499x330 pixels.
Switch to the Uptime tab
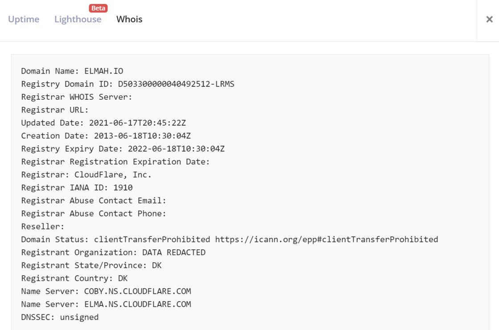(x=24, y=20)
